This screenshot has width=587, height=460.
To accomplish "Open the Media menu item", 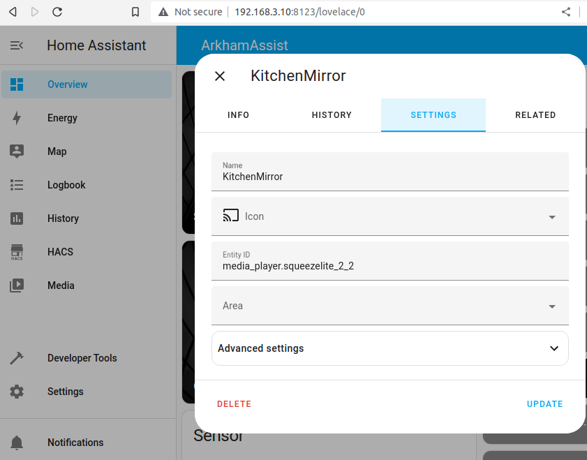I will [x=87, y=285].
